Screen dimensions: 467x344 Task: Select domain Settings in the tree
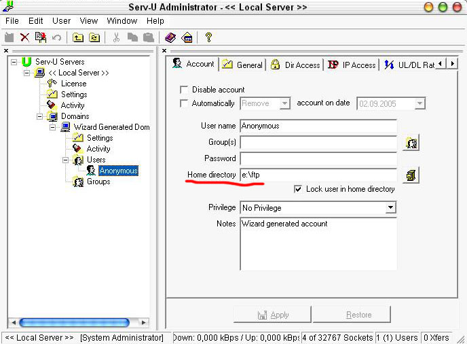point(100,138)
